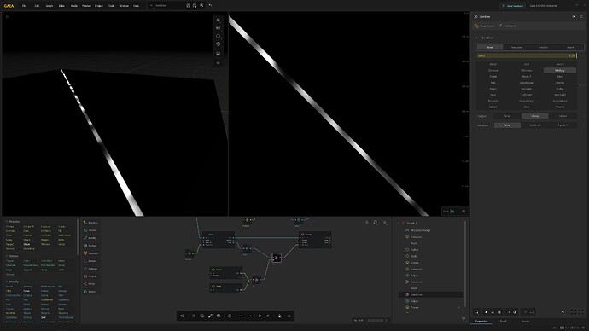Click the hand pointer icon in graph toolbar
Screen dimensions: 589x331
[280, 316]
